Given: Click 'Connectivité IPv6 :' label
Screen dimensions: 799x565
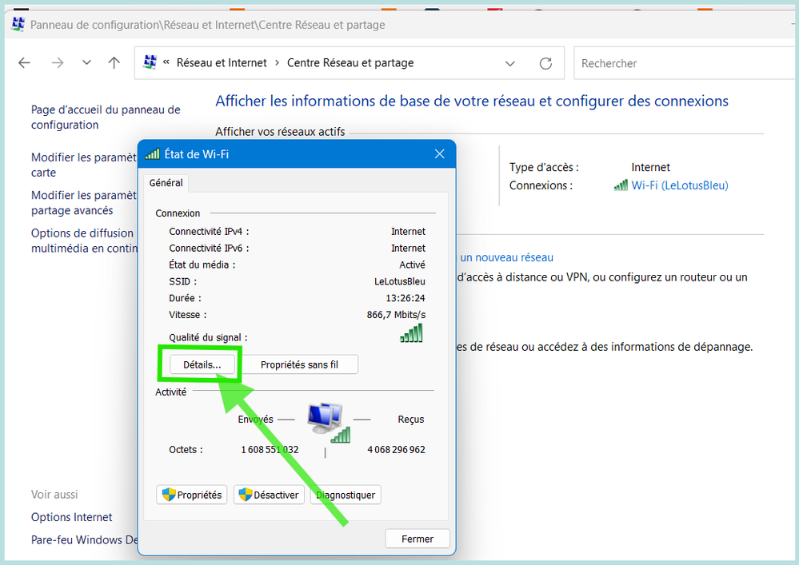Looking at the screenshot, I should point(209,249).
